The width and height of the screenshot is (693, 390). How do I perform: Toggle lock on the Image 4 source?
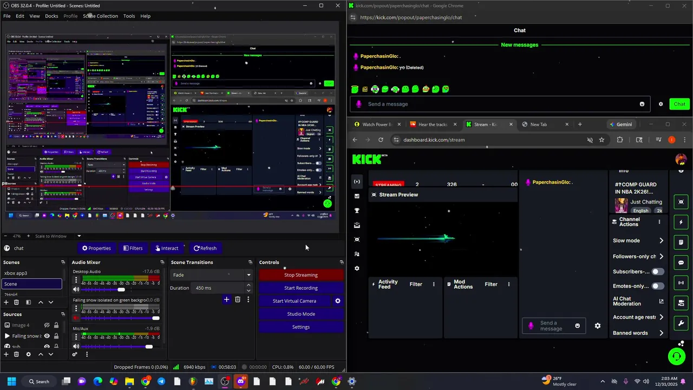tap(56, 325)
